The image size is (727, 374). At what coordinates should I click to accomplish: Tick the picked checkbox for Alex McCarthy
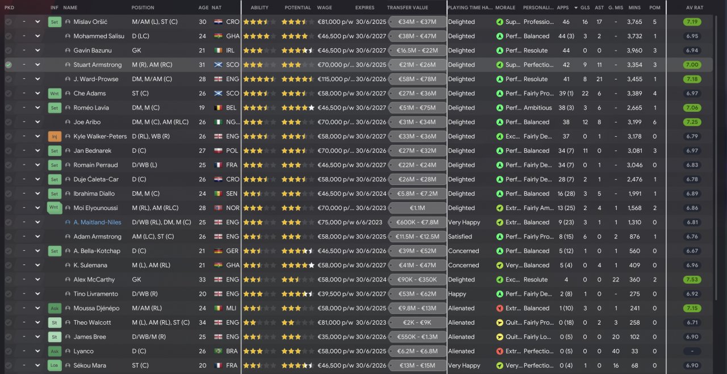(9, 280)
